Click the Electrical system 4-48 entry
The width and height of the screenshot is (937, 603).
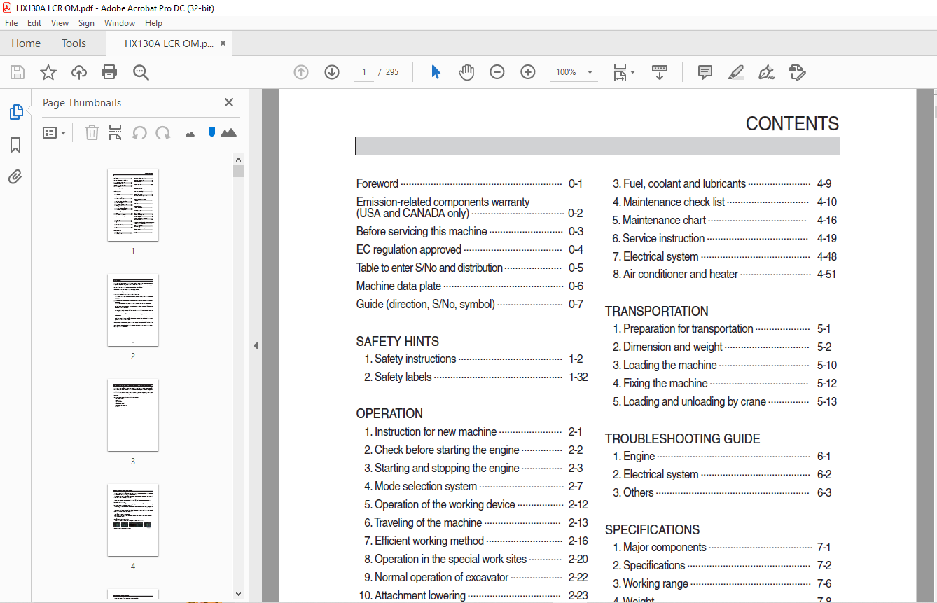[x=724, y=256]
